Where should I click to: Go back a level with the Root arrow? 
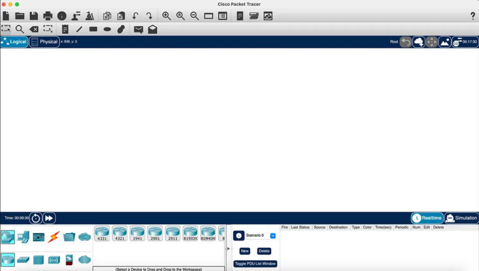(x=406, y=42)
